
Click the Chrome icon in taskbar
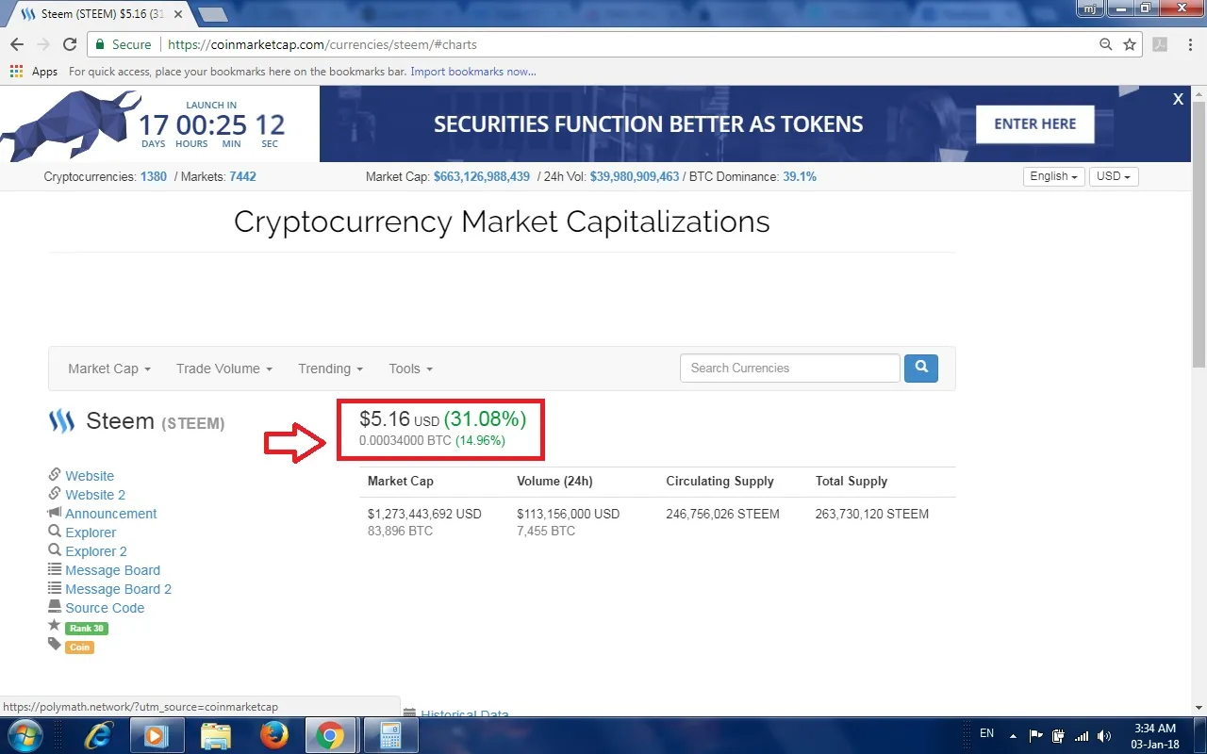(x=330, y=735)
